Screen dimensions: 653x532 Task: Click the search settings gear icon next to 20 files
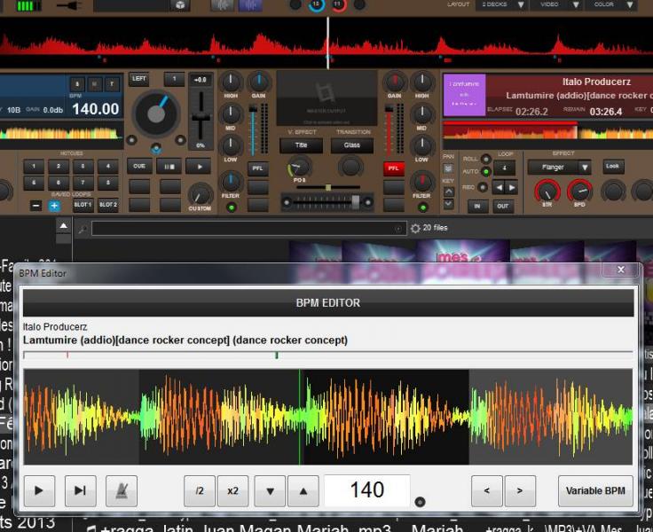415,228
